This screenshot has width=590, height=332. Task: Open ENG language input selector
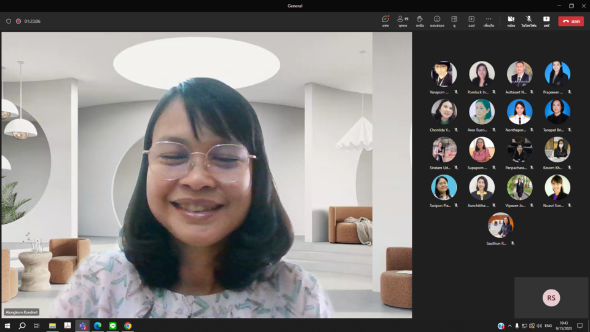tap(548, 326)
